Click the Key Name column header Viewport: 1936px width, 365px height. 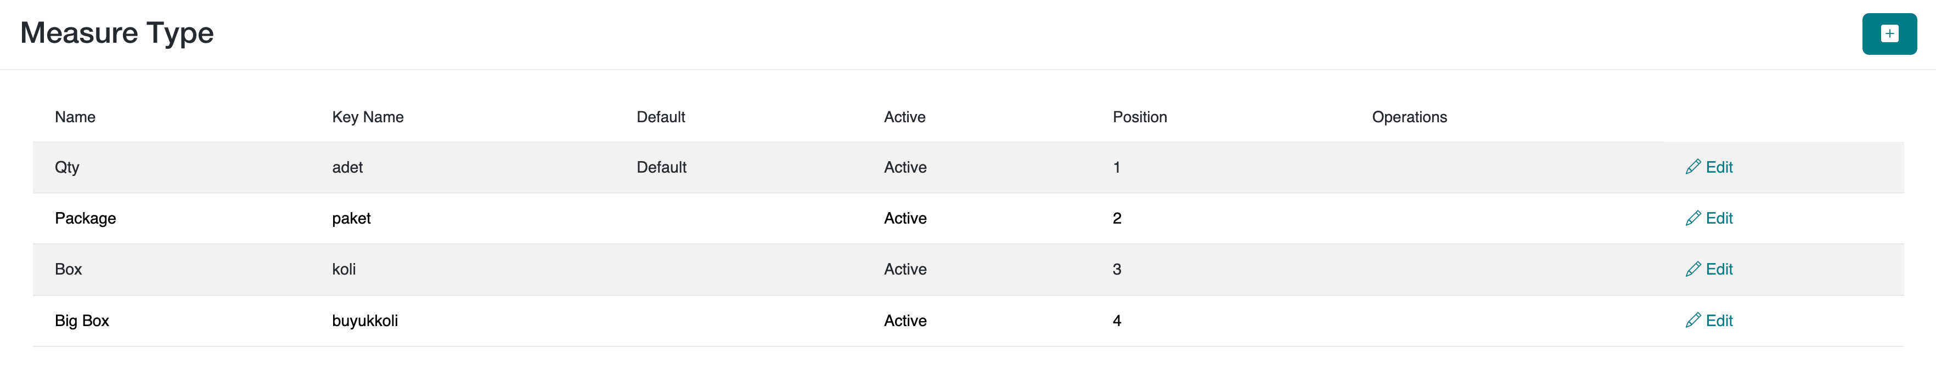pos(368,117)
